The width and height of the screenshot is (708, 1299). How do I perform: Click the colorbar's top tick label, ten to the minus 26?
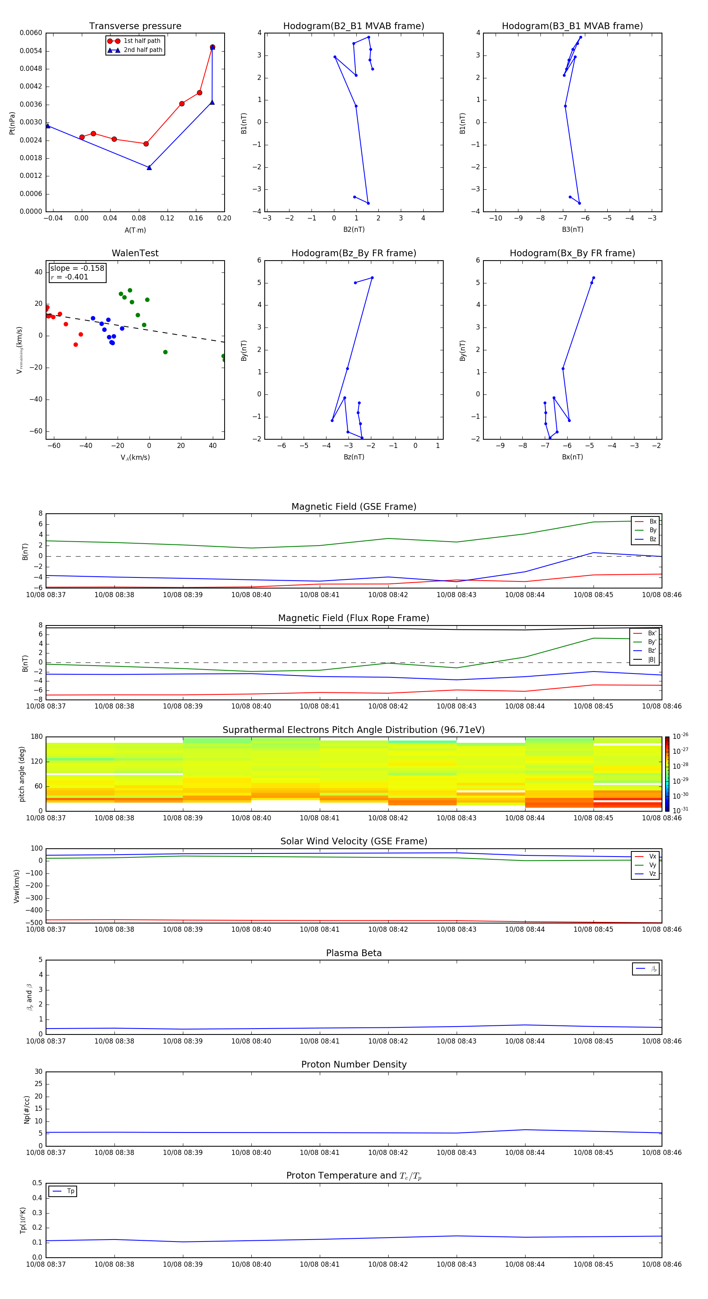coord(680,737)
